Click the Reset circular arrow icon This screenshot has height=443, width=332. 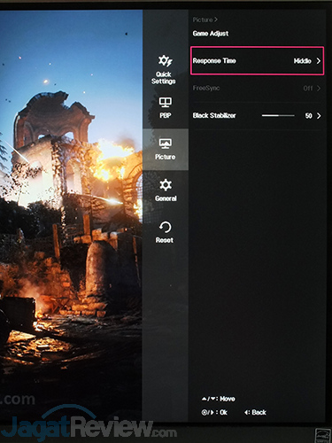pos(165,228)
